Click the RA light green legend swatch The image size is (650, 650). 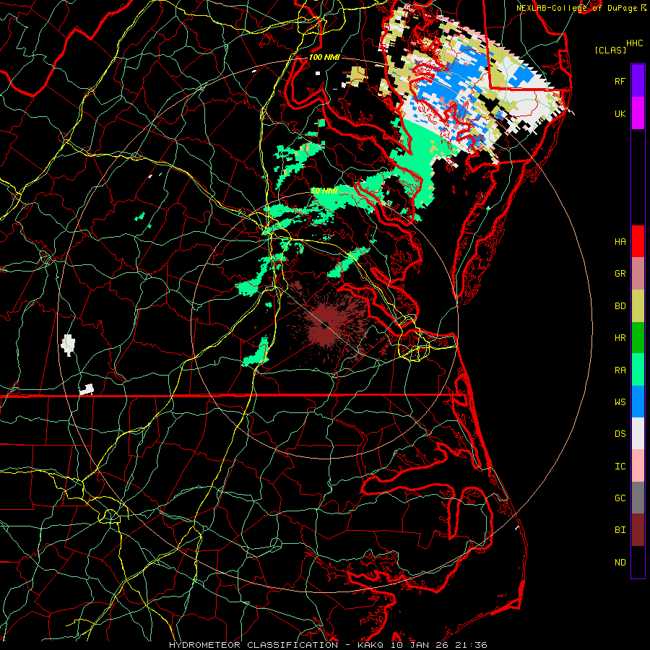coord(638,370)
